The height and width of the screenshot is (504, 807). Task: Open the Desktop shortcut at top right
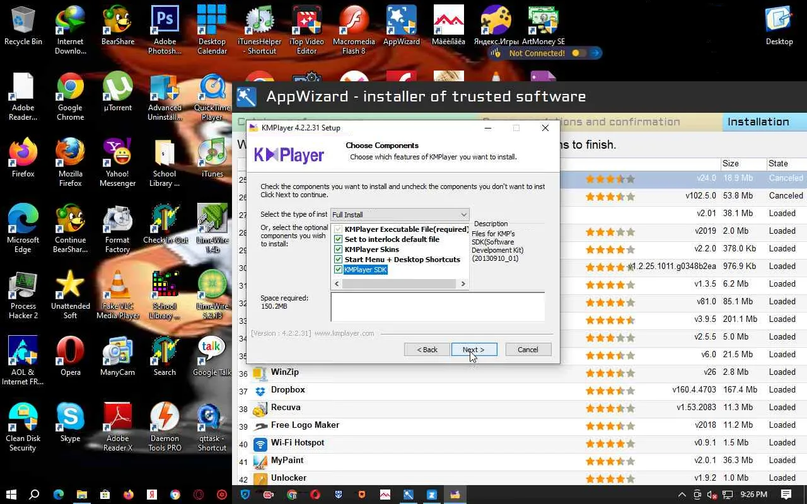(x=779, y=25)
